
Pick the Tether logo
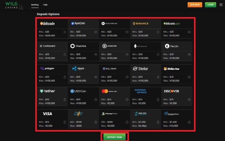pos(47,91)
